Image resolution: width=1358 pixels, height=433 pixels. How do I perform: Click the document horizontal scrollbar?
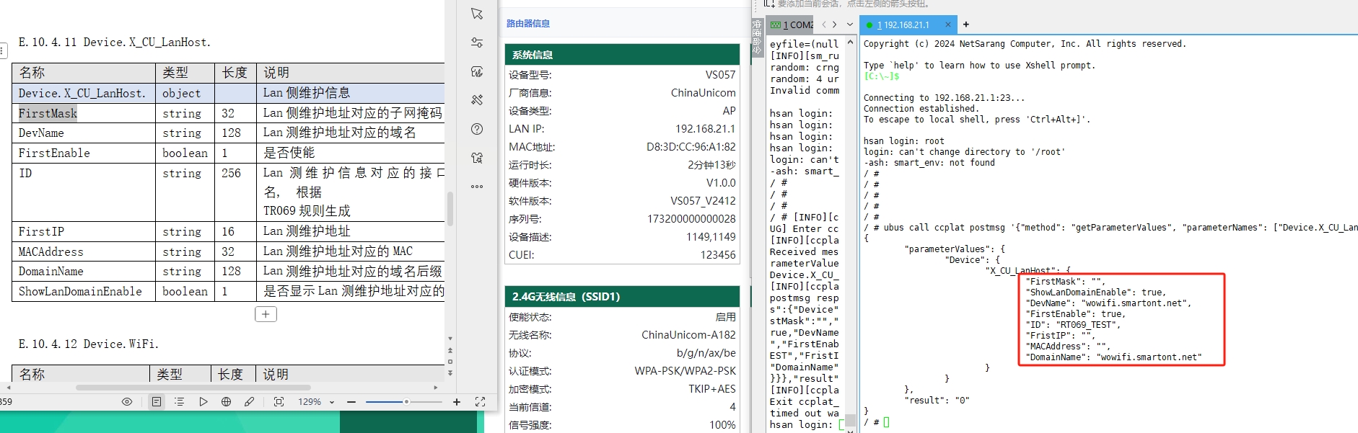point(193,388)
